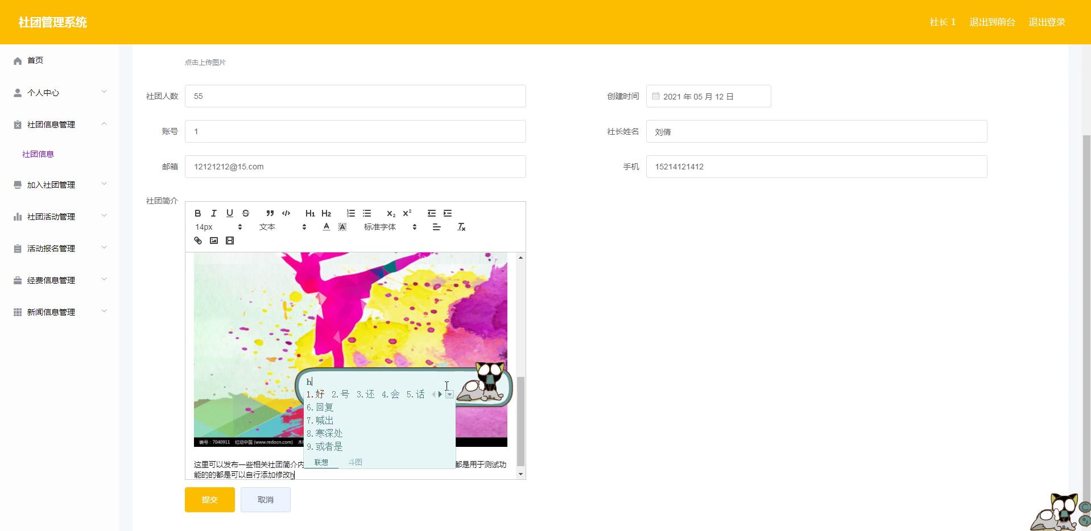Open the 标准字体 font family dropdown
This screenshot has height=531, width=1091.
[x=390, y=227]
